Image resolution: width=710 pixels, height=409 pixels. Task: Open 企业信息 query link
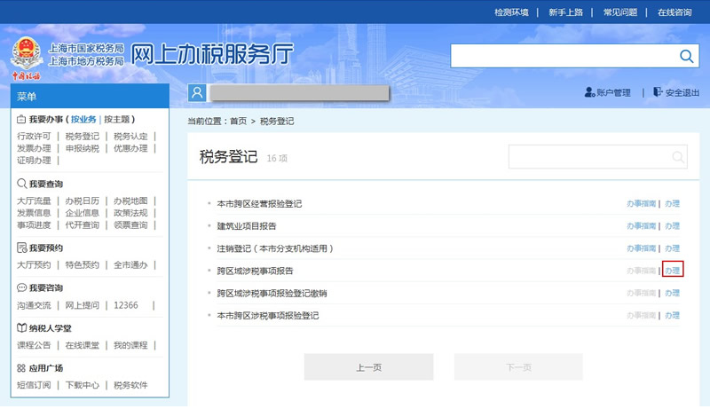tap(82, 213)
